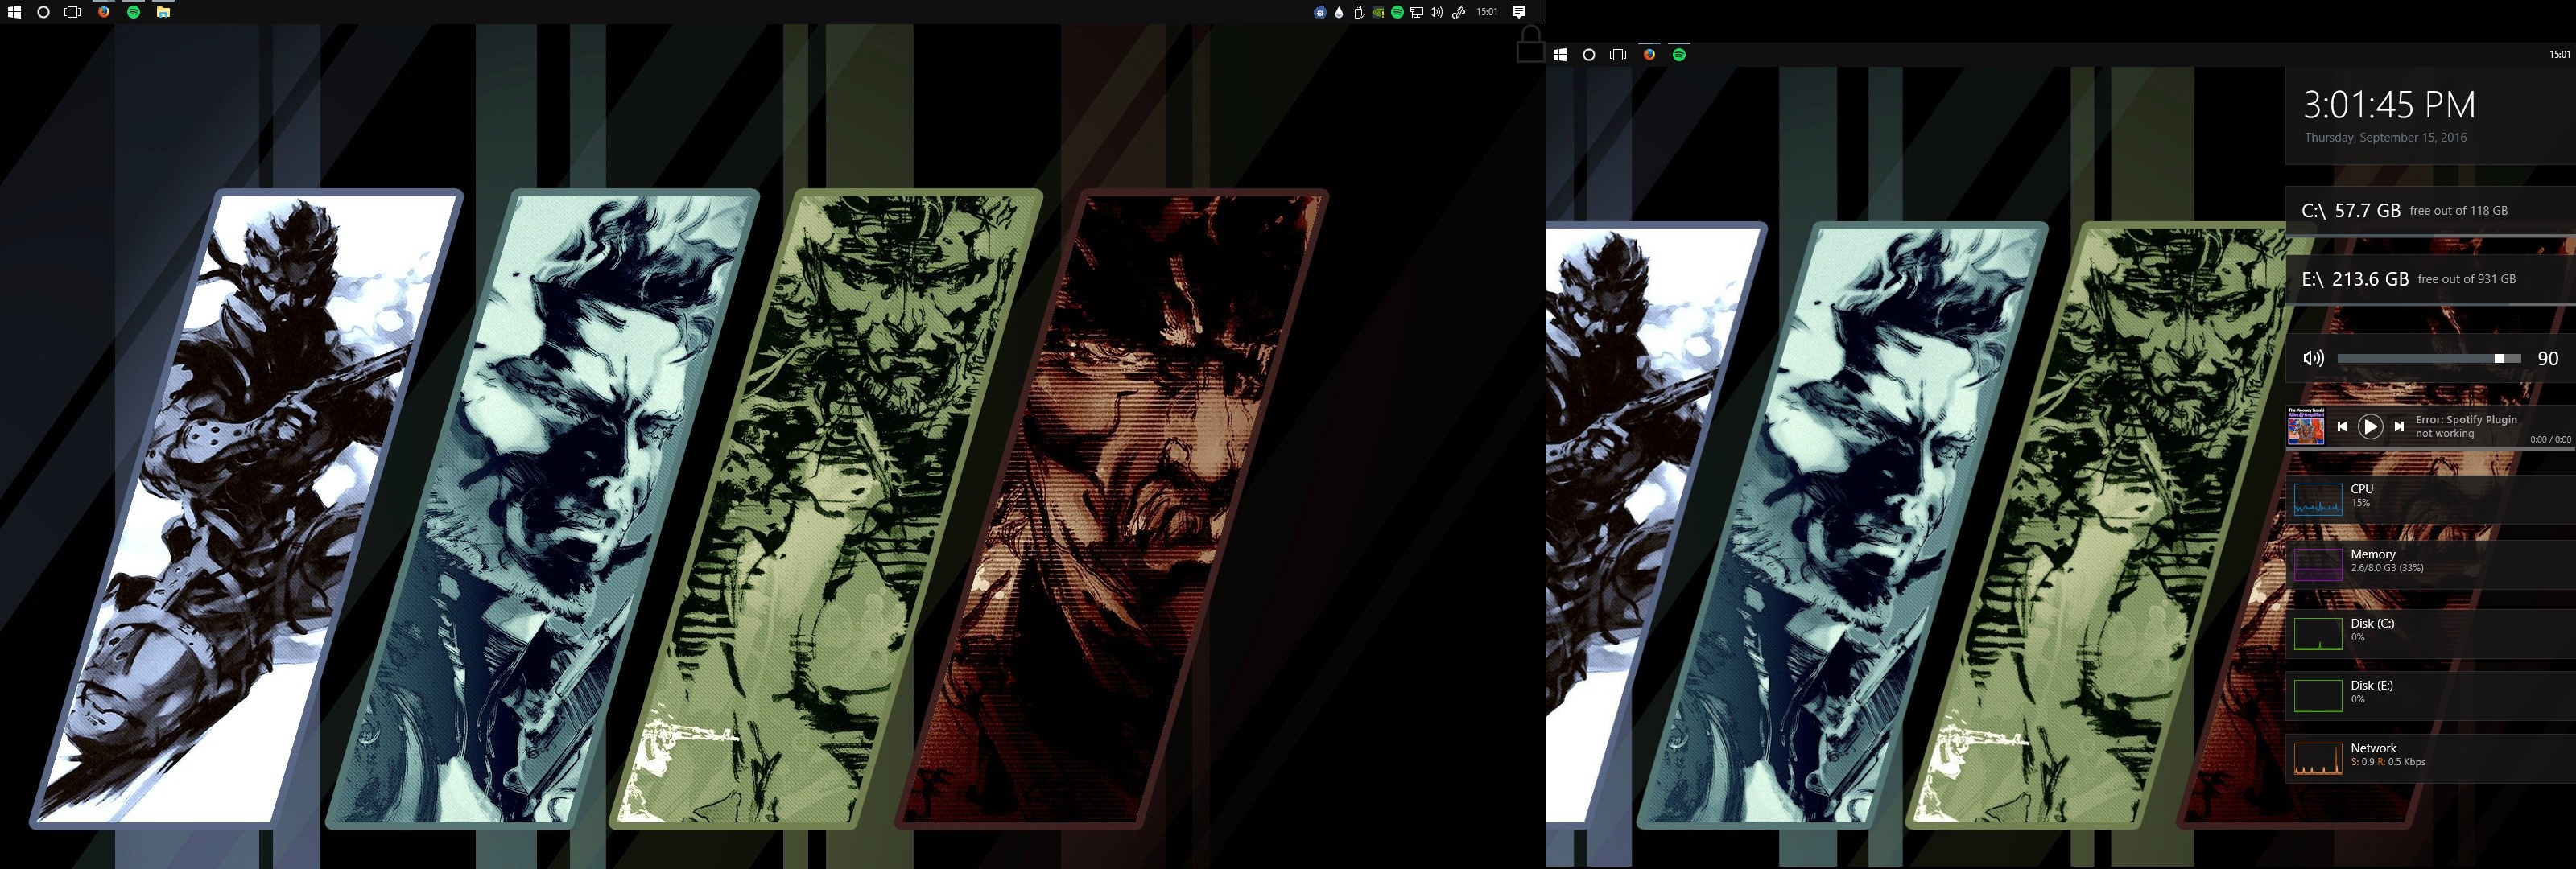
Task: Click the Spotify Plugin error message
Action: [2466, 427]
